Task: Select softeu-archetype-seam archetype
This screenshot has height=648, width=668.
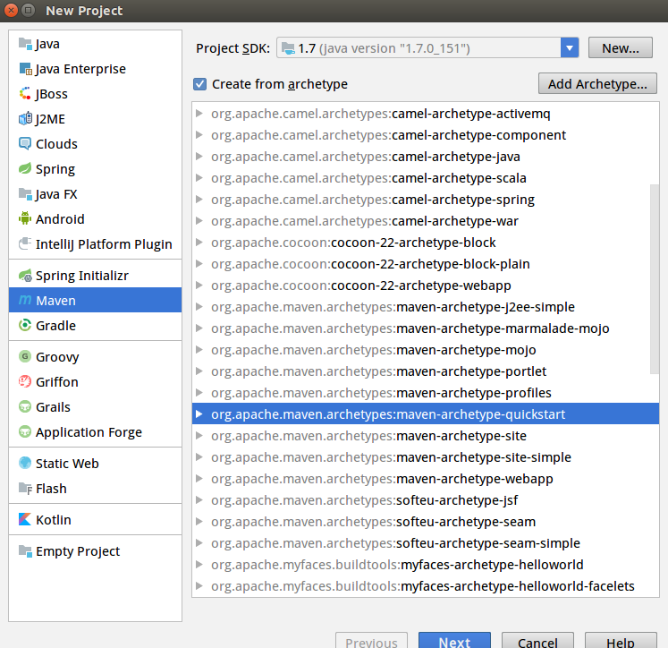Action: pos(425,522)
